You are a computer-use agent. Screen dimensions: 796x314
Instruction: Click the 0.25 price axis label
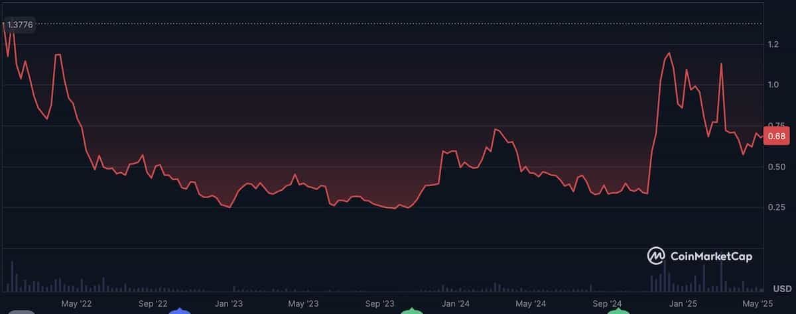coord(776,207)
